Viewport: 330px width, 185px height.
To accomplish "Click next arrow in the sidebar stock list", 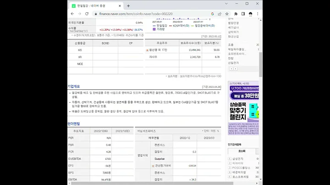I will 236,69.
